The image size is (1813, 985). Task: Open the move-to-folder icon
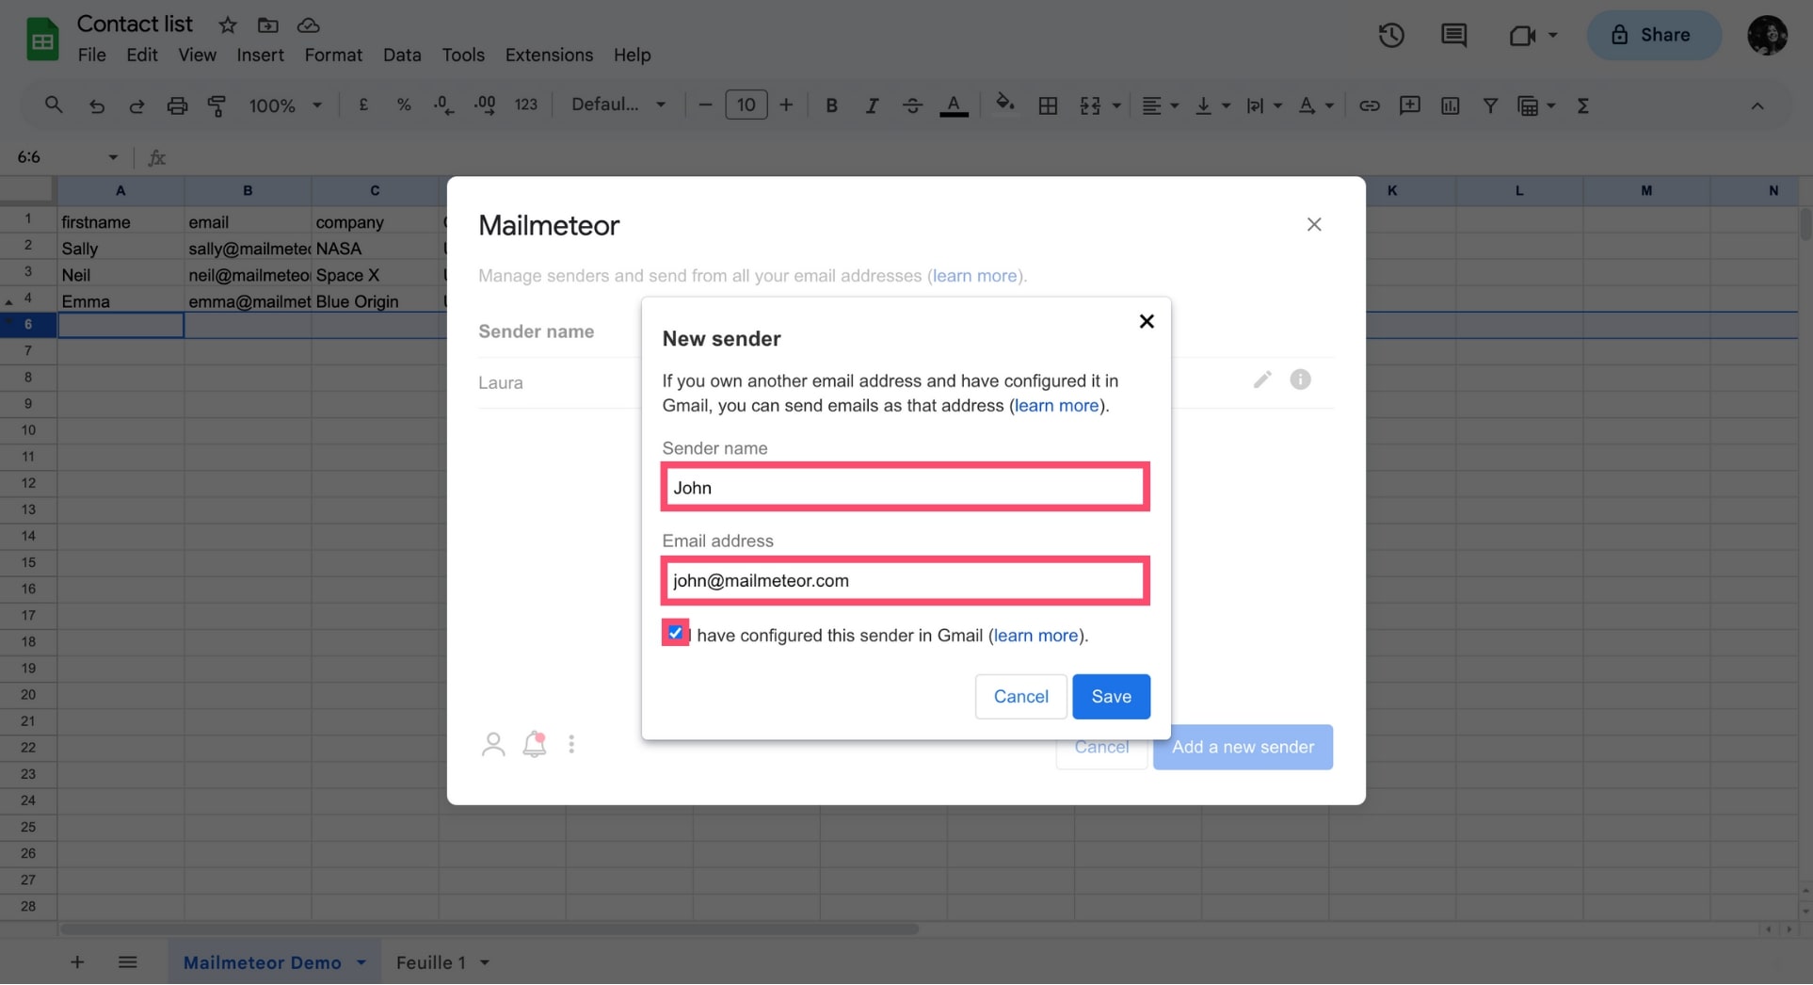click(268, 25)
